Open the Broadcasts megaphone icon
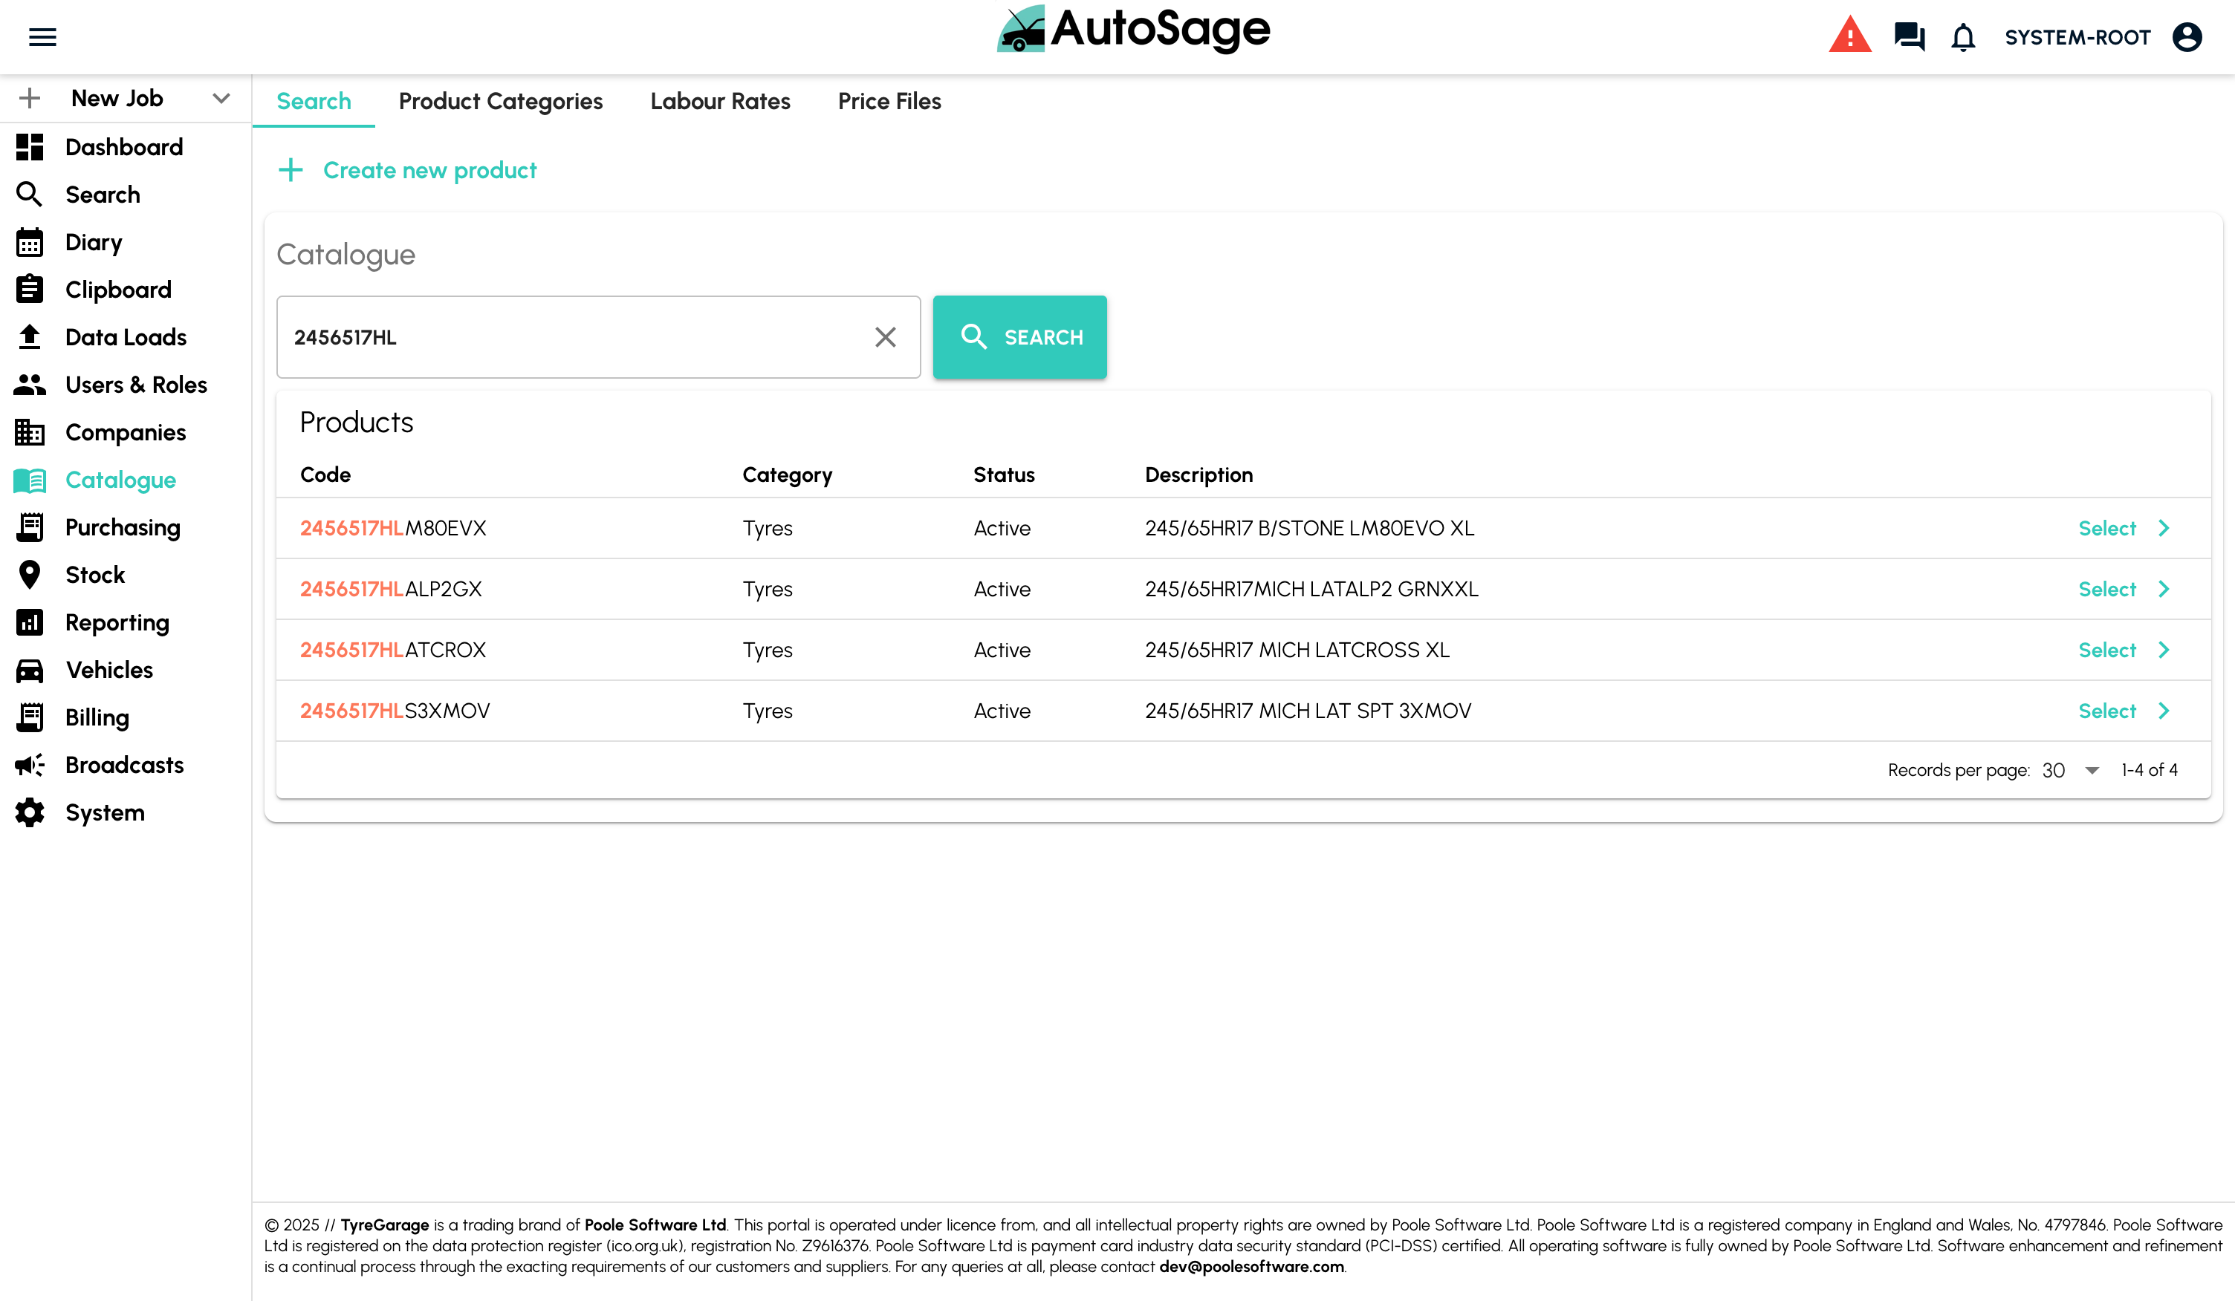 [29, 765]
